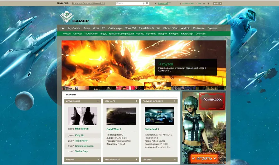Open the dropdown arrow beside Котовский

pyautogui.click(x=156, y=4)
